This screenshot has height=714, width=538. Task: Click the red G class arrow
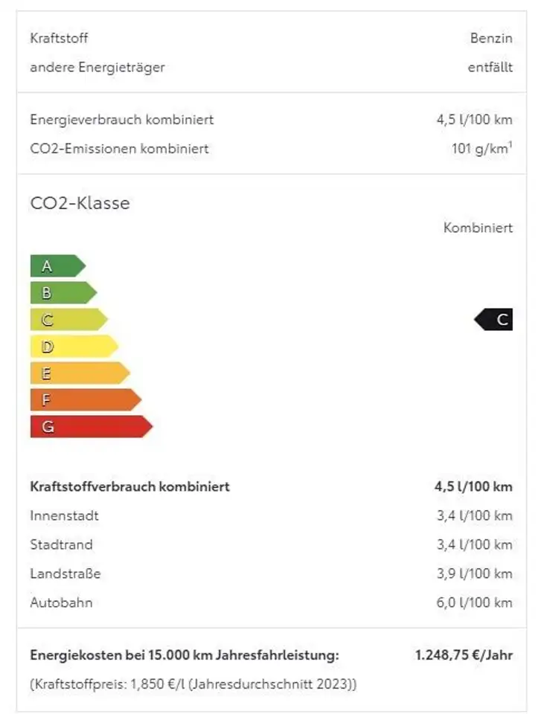[x=90, y=427]
